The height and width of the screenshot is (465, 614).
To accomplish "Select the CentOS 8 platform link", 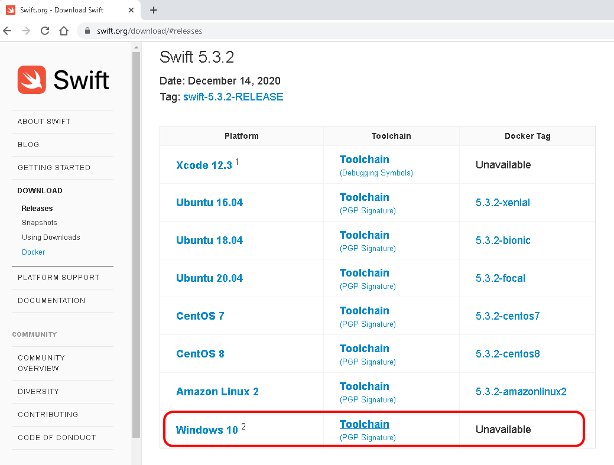I will pos(200,353).
